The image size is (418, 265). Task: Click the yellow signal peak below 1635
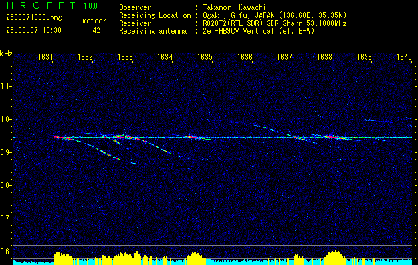coord(196,258)
